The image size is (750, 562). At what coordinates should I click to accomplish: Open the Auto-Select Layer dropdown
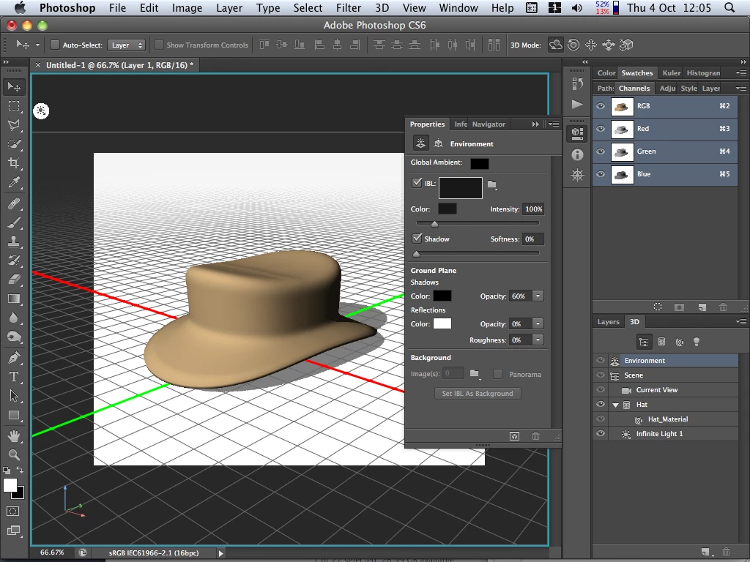click(125, 45)
